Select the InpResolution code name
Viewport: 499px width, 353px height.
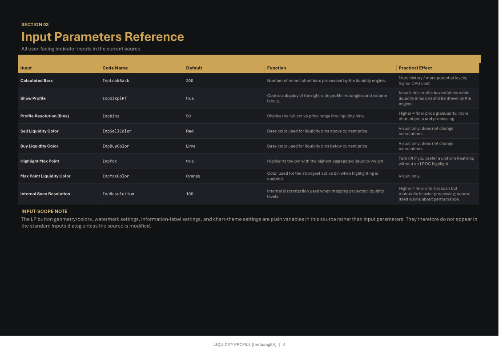(x=118, y=194)
